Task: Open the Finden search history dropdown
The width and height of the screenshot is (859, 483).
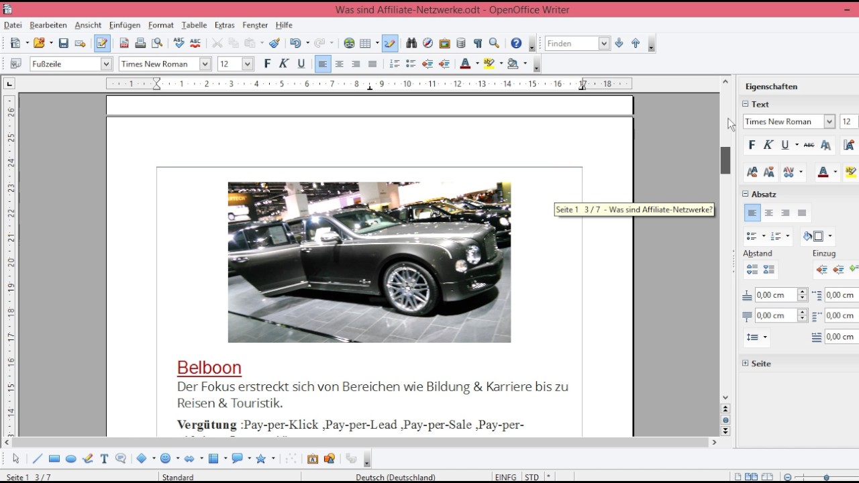Action: coord(603,43)
